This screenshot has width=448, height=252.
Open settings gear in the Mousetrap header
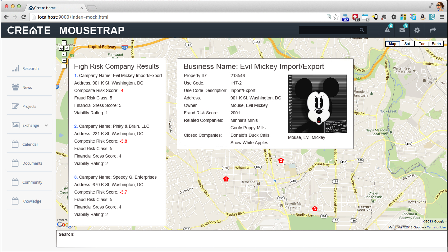417,30
